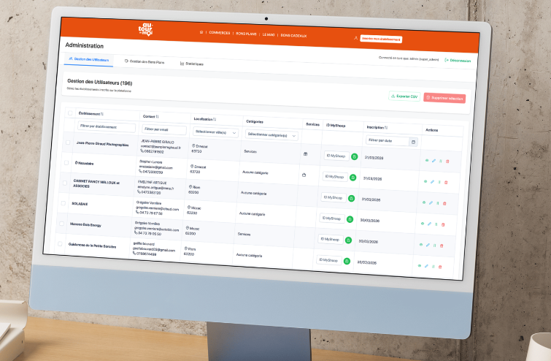The image size is (551, 361).
Task: Click the home icon in the top navigation
Action: pos(201,33)
